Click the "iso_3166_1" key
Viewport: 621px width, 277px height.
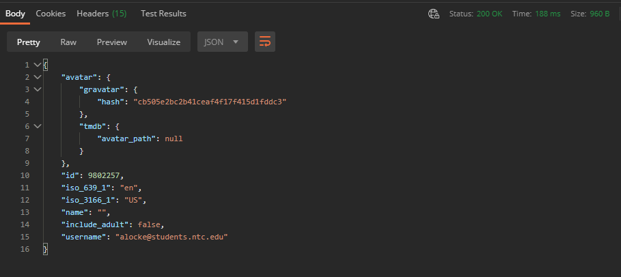point(88,200)
